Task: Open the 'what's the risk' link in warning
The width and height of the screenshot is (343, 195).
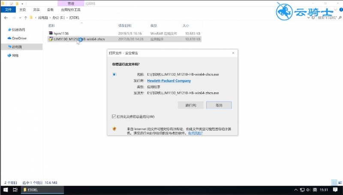Action: pos(195,133)
